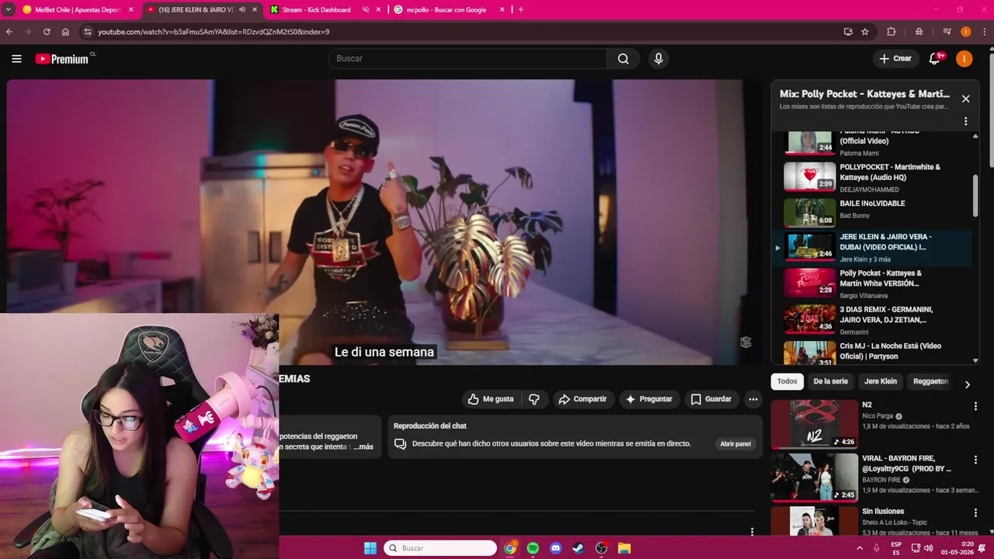This screenshot has height=559, width=994.
Task: Bookmark this page with star icon
Action: (864, 32)
